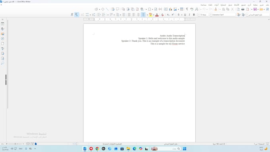This screenshot has width=270, height=152.
Task: Open the تحرير (Edit) menu
Action: (x=262, y=5)
